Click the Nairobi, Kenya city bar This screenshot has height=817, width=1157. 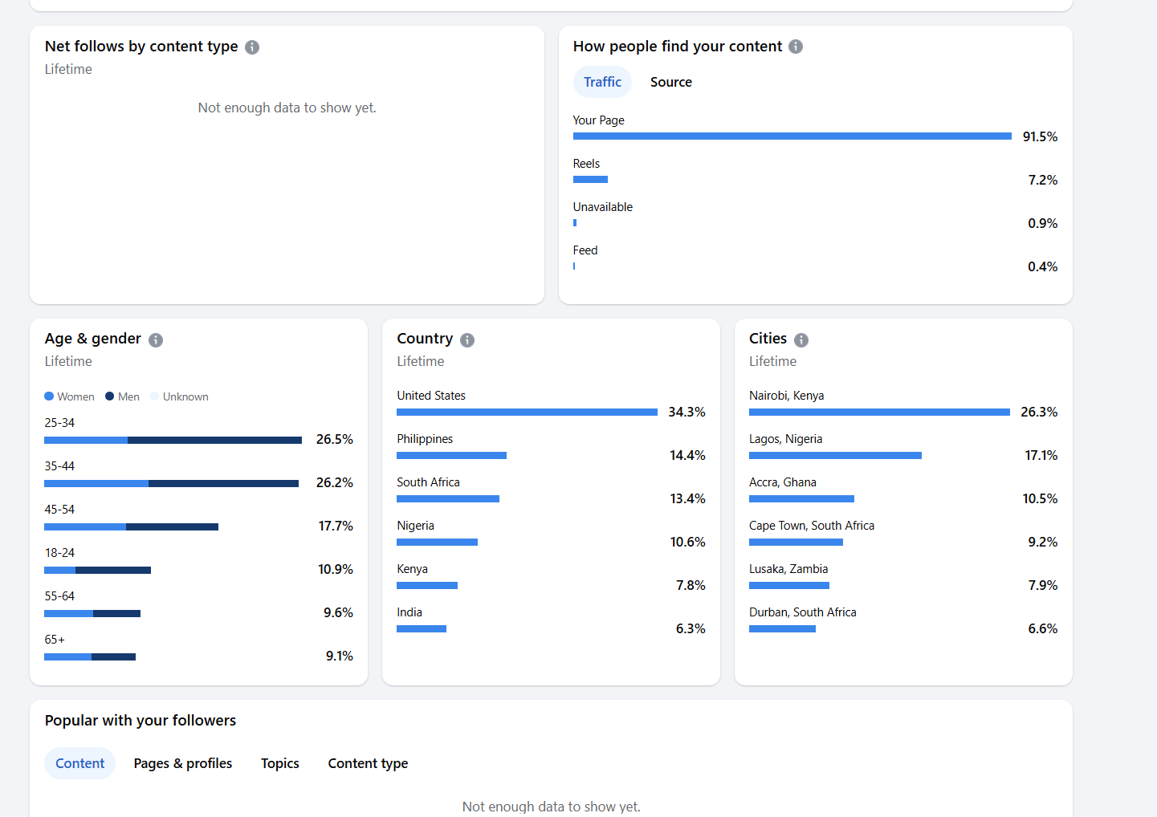[879, 413]
